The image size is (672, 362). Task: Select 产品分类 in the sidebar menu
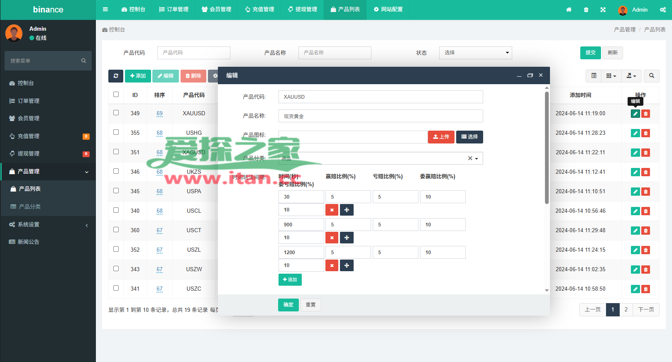29,207
